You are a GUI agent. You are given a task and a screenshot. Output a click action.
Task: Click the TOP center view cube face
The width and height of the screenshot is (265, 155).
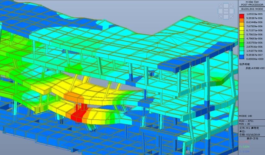tap(226, 11)
